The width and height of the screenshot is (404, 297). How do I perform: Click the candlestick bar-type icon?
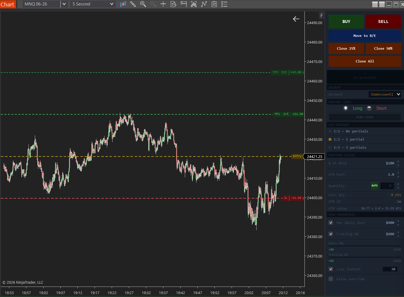123,4
